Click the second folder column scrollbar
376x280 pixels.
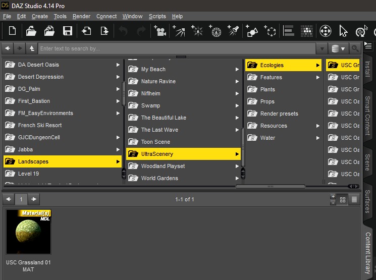[x=243, y=147]
